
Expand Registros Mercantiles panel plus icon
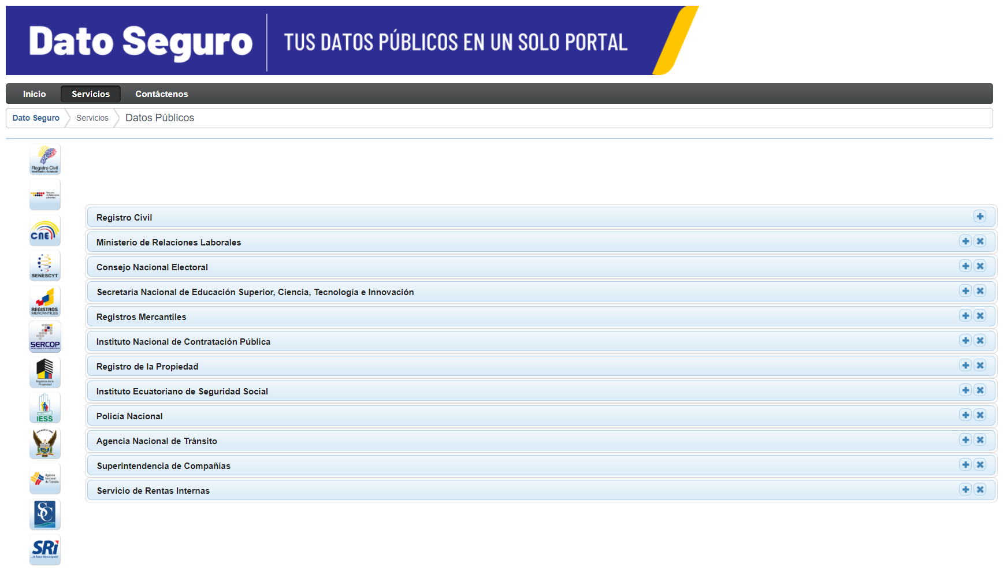tap(965, 316)
